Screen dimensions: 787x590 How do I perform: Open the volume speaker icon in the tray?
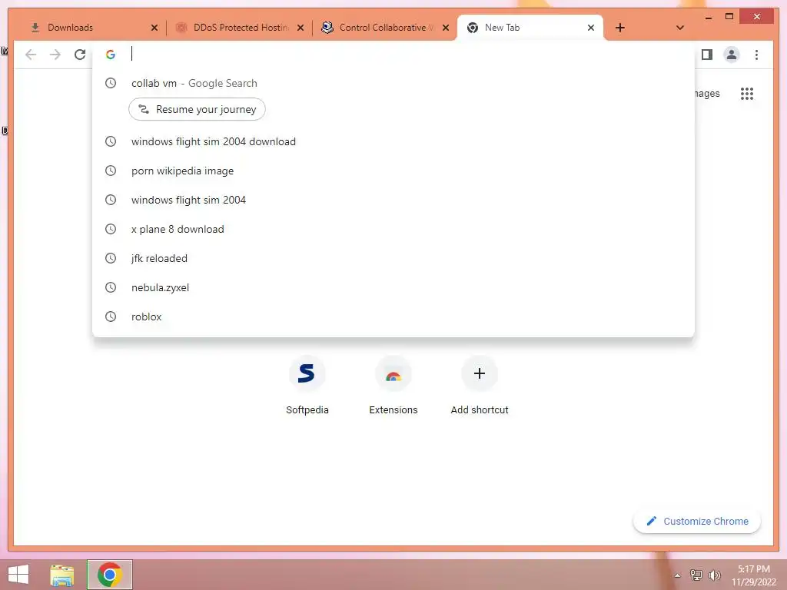click(x=714, y=575)
